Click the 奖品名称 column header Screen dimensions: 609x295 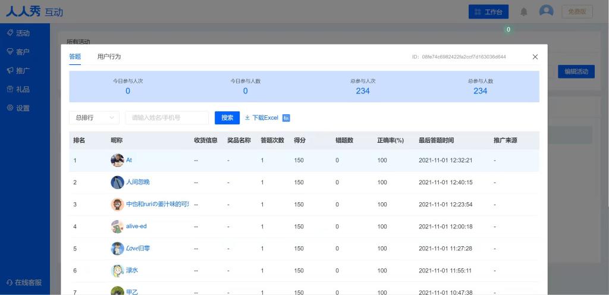coord(239,140)
